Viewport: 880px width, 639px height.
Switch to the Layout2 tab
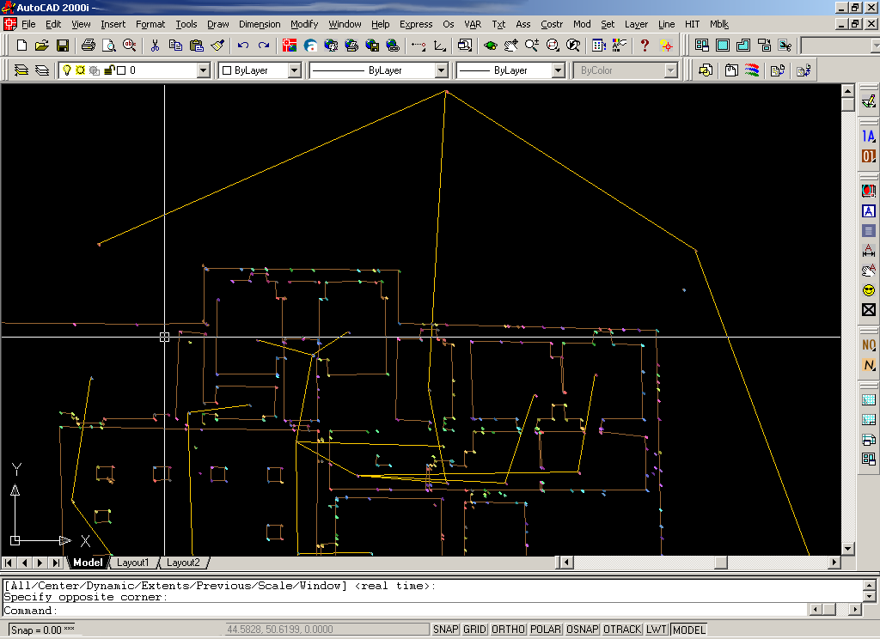tap(183, 563)
